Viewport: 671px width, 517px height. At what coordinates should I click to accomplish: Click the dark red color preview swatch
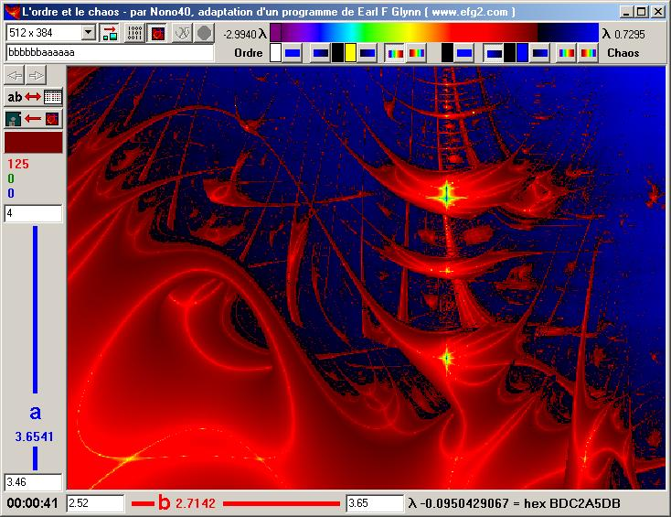(x=34, y=143)
